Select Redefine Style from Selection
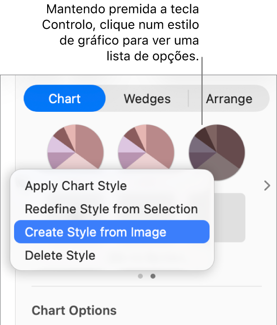 [111, 209]
